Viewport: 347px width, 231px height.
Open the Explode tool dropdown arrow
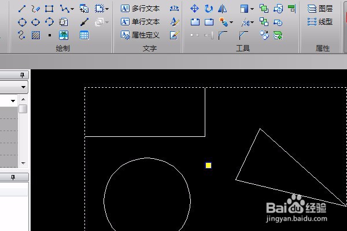[x=231, y=22]
